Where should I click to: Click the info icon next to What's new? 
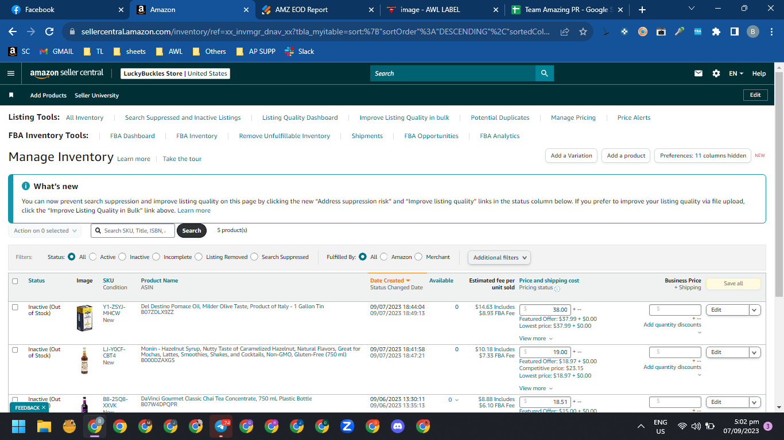(x=26, y=186)
